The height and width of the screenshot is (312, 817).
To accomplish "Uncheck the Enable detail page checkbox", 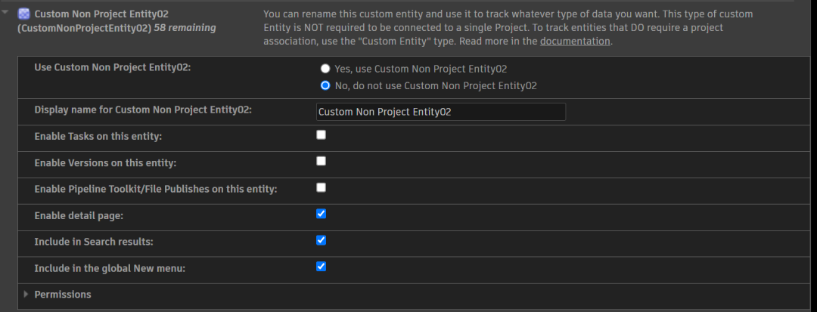I will [321, 214].
